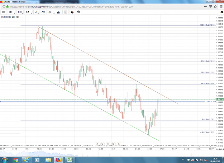This screenshot has height=163, width=224.
Task: Select the 100.00% Fibonacci level label
Action: point(208,25)
